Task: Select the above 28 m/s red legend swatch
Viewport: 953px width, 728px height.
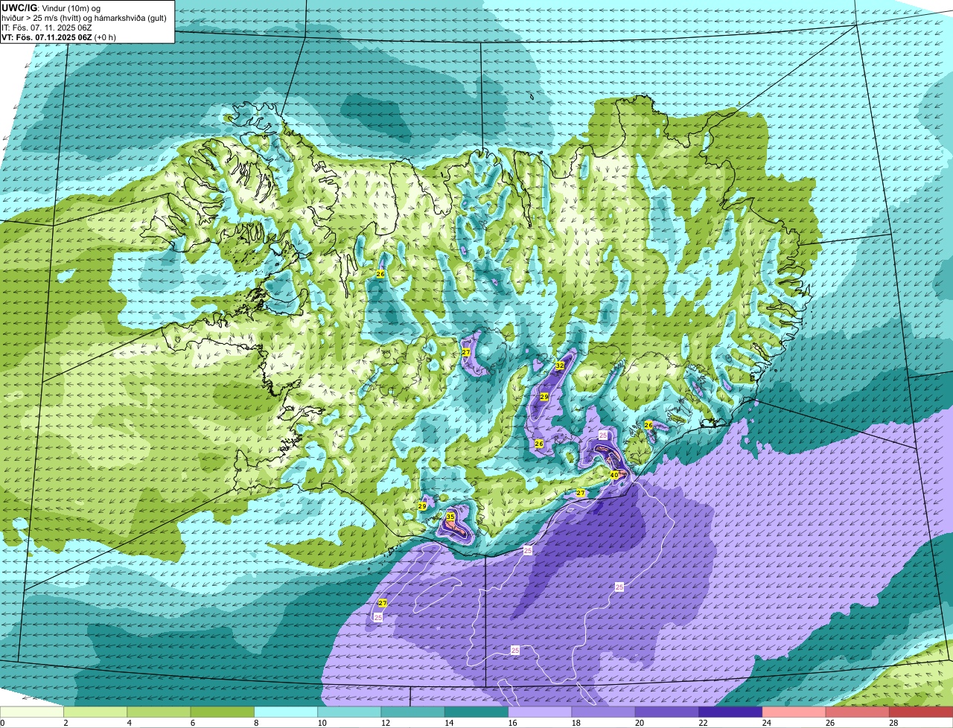Action: coord(921,712)
